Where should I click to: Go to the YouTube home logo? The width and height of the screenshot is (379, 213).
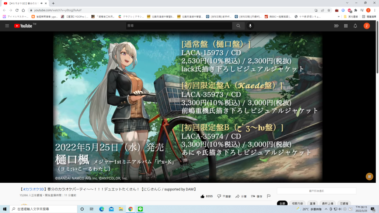point(23,26)
